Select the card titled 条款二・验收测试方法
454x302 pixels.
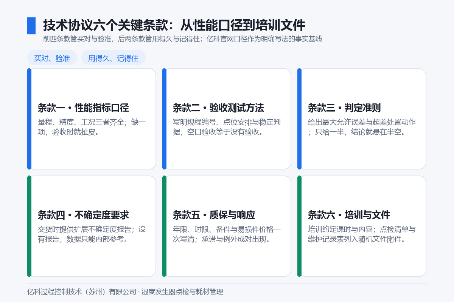(x=227, y=119)
